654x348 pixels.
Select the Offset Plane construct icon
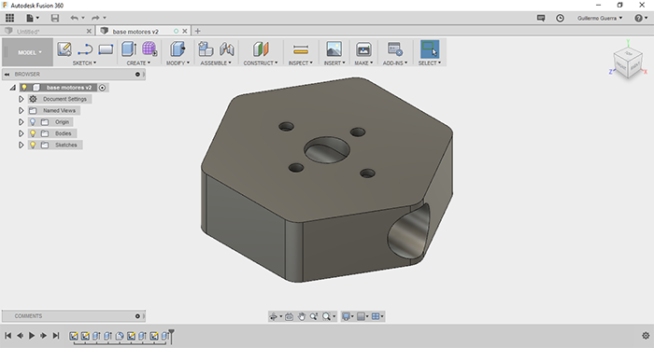pyautogui.click(x=261, y=49)
